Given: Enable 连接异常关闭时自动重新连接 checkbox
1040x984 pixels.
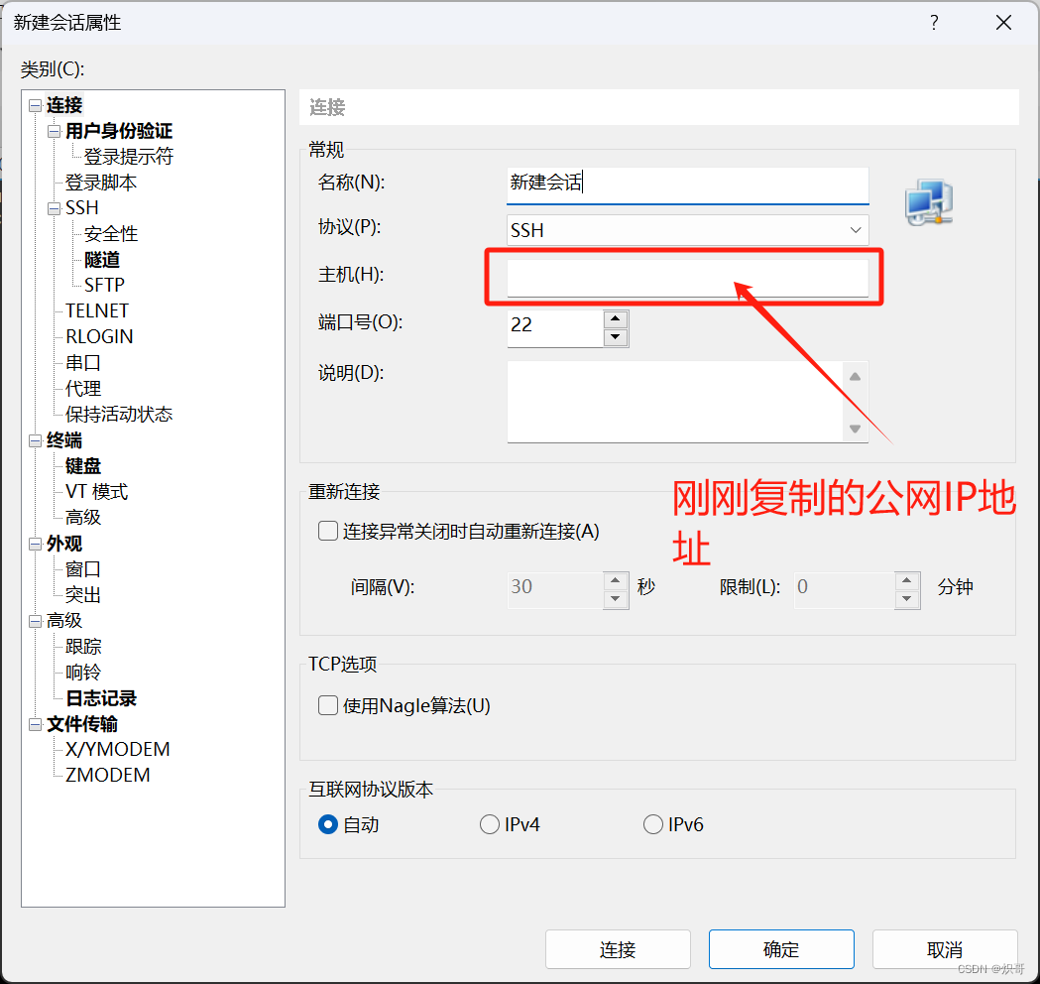Looking at the screenshot, I should 327,531.
